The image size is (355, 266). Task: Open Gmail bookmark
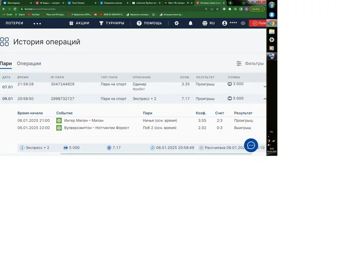pos(7,15)
